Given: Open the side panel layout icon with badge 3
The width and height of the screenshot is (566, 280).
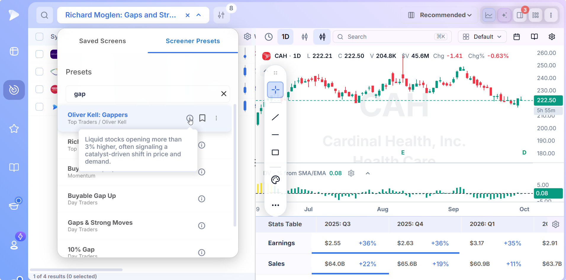Looking at the screenshot, I should click(520, 15).
